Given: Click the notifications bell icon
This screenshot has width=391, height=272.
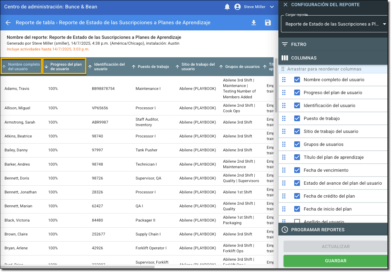Looking at the screenshot, I should click(227, 7).
